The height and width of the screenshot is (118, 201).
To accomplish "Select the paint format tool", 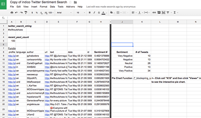I will pyautogui.click(x=26, y=13).
